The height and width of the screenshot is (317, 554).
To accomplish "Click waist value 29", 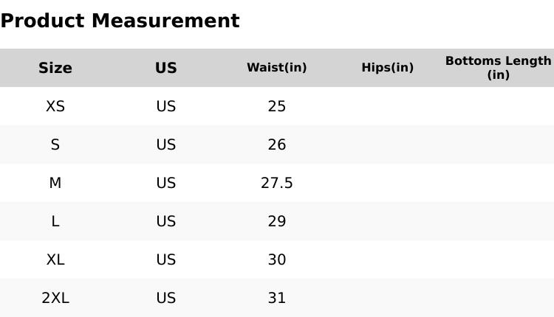I will click(x=277, y=221).
